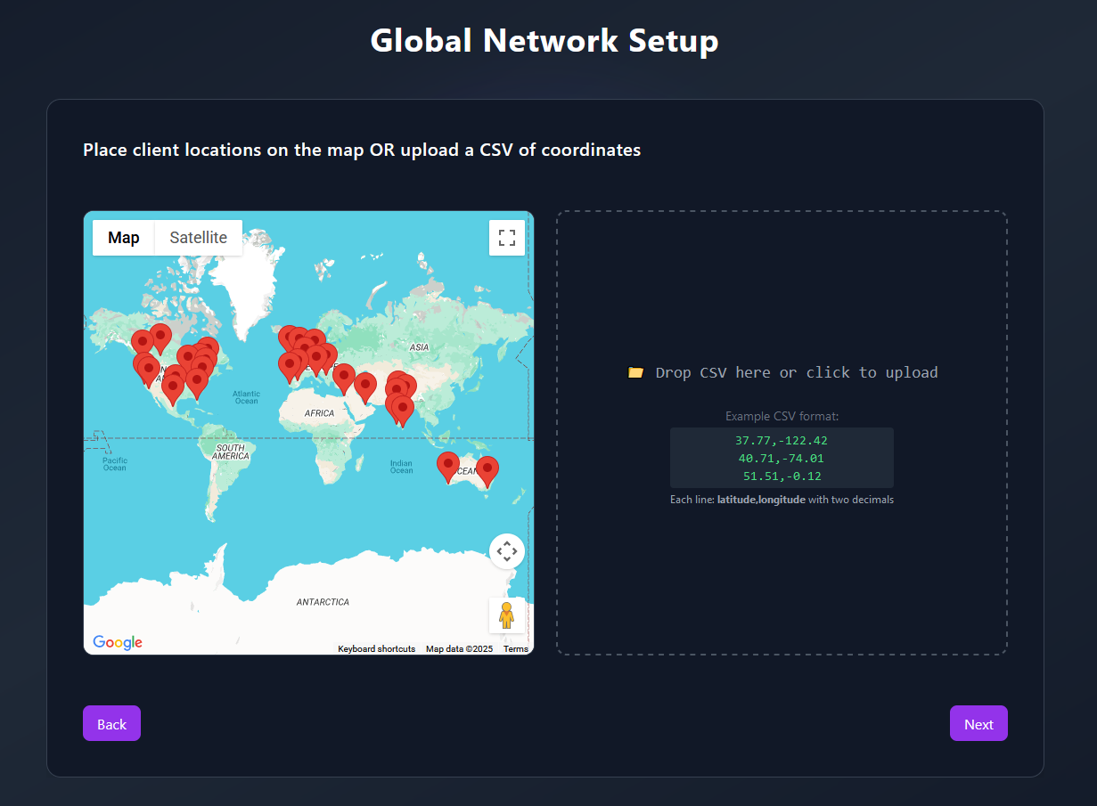This screenshot has width=1097, height=806.
Task: Select the marker over Florida
Action: point(197,383)
